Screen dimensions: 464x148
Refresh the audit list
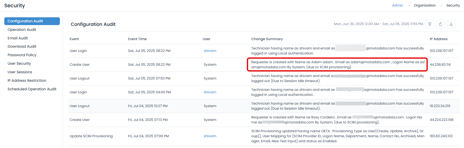click(440, 24)
